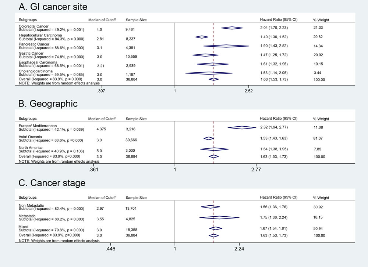Click the Asia/Oceania diamond marker
This screenshot has width=368, height=267.
(x=209, y=138)
